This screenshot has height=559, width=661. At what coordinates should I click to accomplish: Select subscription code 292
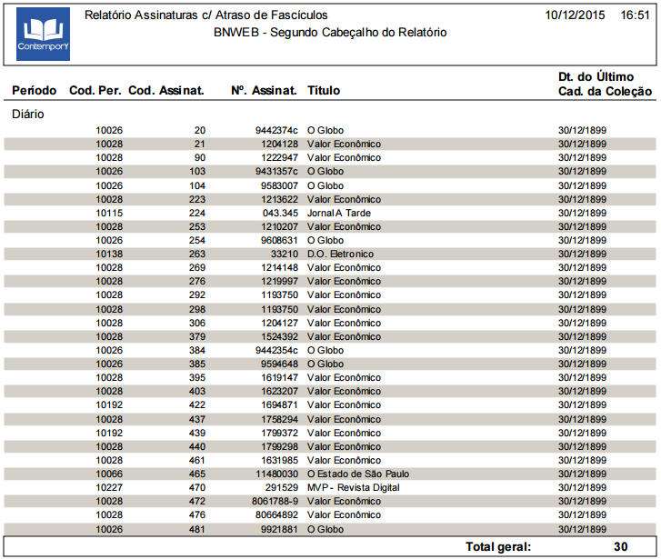tap(197, 295)
